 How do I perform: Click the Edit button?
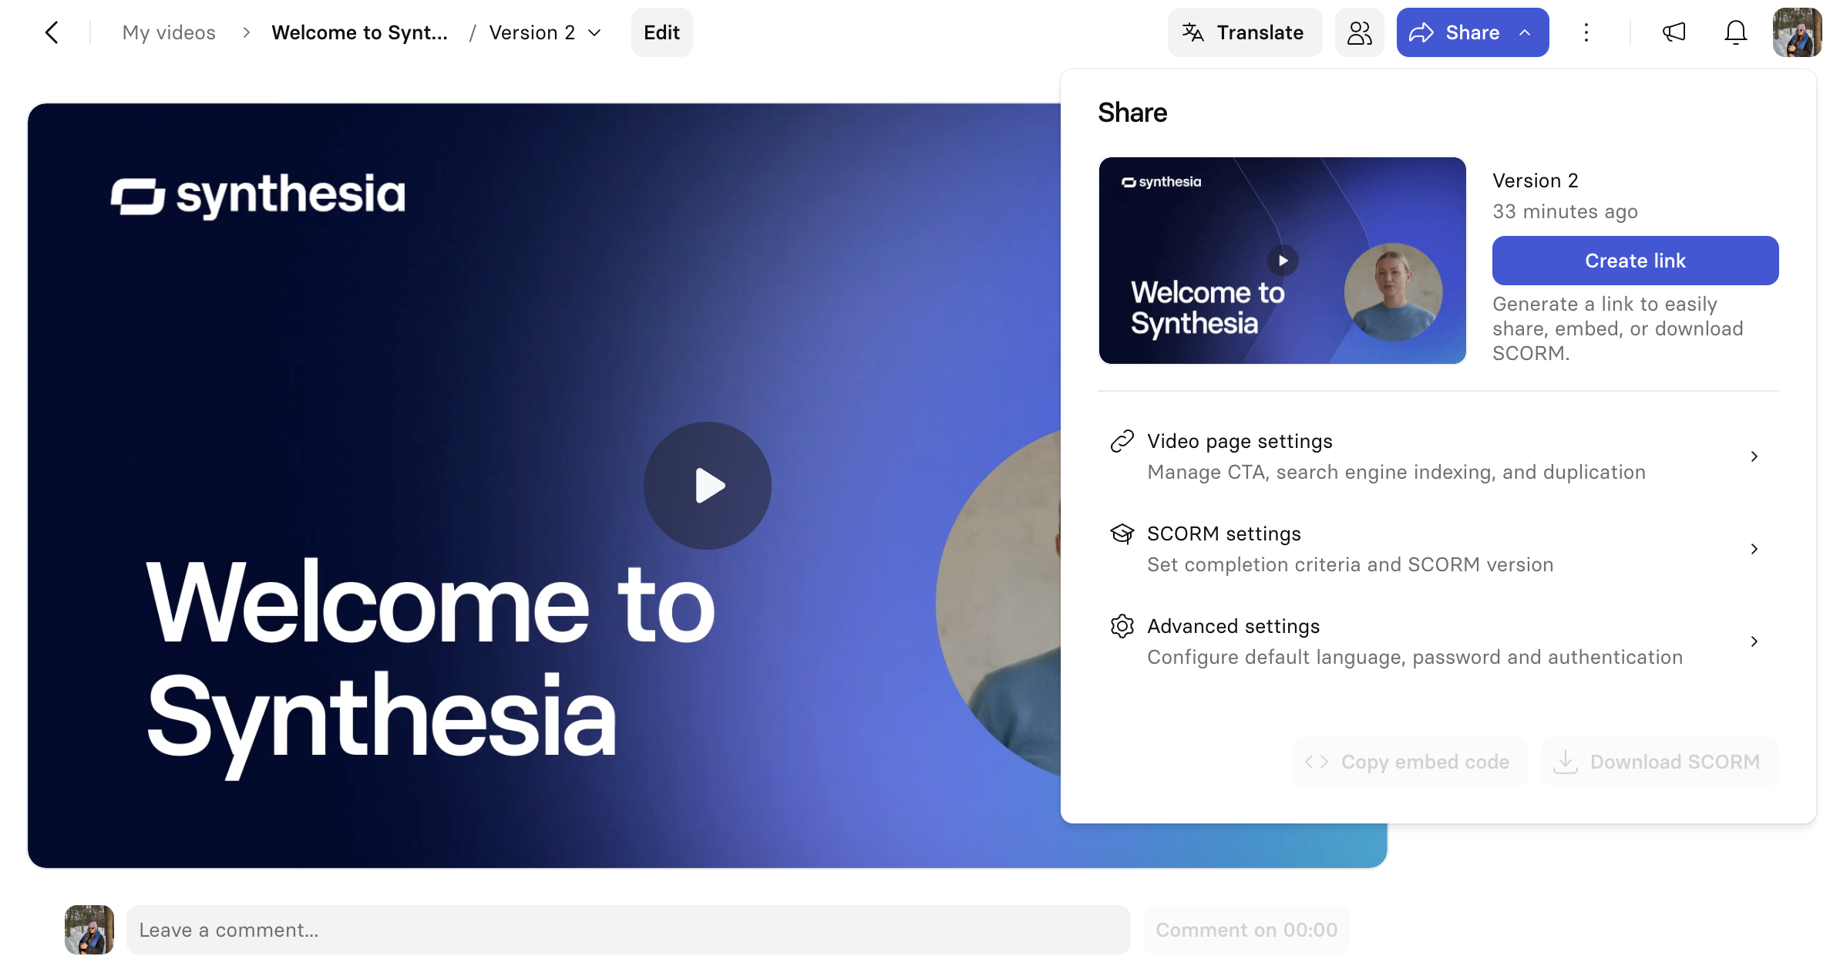661,32
